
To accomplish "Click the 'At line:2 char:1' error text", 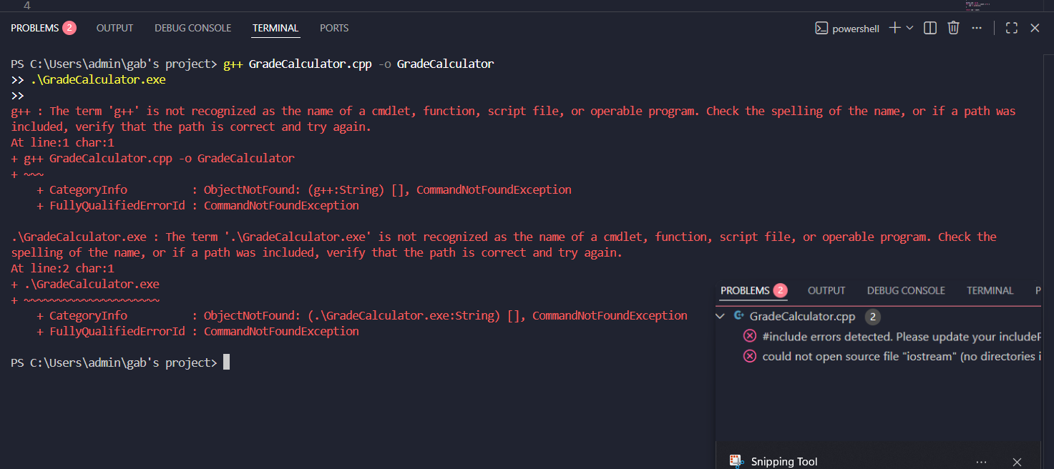I will tap(62, 268).
